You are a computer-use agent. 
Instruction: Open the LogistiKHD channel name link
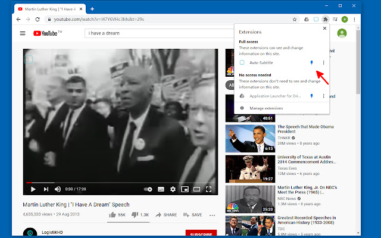(x=52, y=233)
